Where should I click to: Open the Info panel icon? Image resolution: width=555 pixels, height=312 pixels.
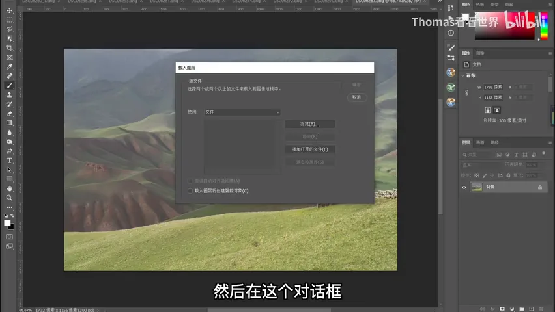(451, 33)
